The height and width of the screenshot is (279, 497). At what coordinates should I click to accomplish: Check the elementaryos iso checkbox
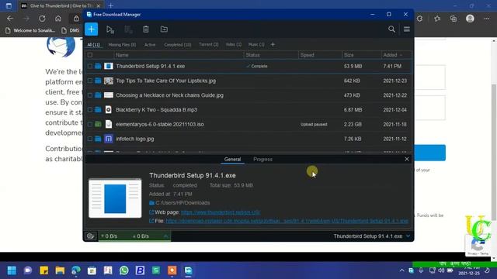[x=90, y=124]
